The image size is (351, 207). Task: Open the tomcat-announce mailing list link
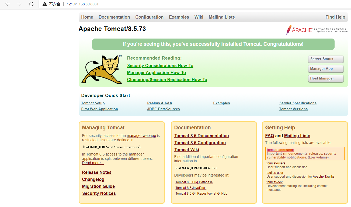pyautogui.click(x=280, y=150)
